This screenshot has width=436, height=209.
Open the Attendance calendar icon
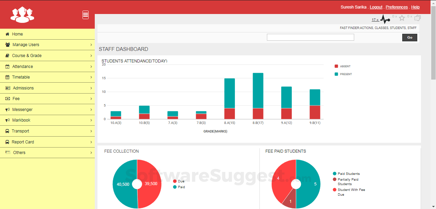coord(7,66)
